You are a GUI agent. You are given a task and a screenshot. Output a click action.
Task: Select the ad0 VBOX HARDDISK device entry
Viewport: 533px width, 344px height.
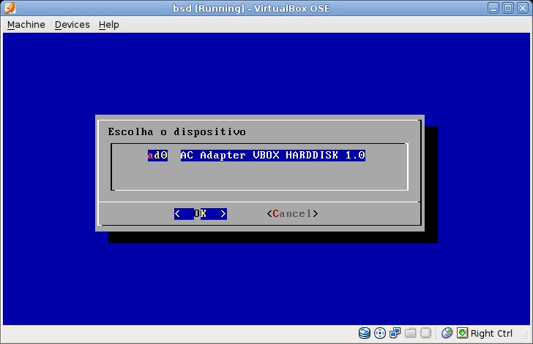[x=256, y=156]
